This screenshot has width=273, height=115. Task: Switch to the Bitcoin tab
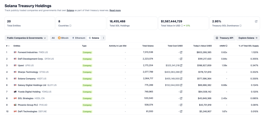63,38
